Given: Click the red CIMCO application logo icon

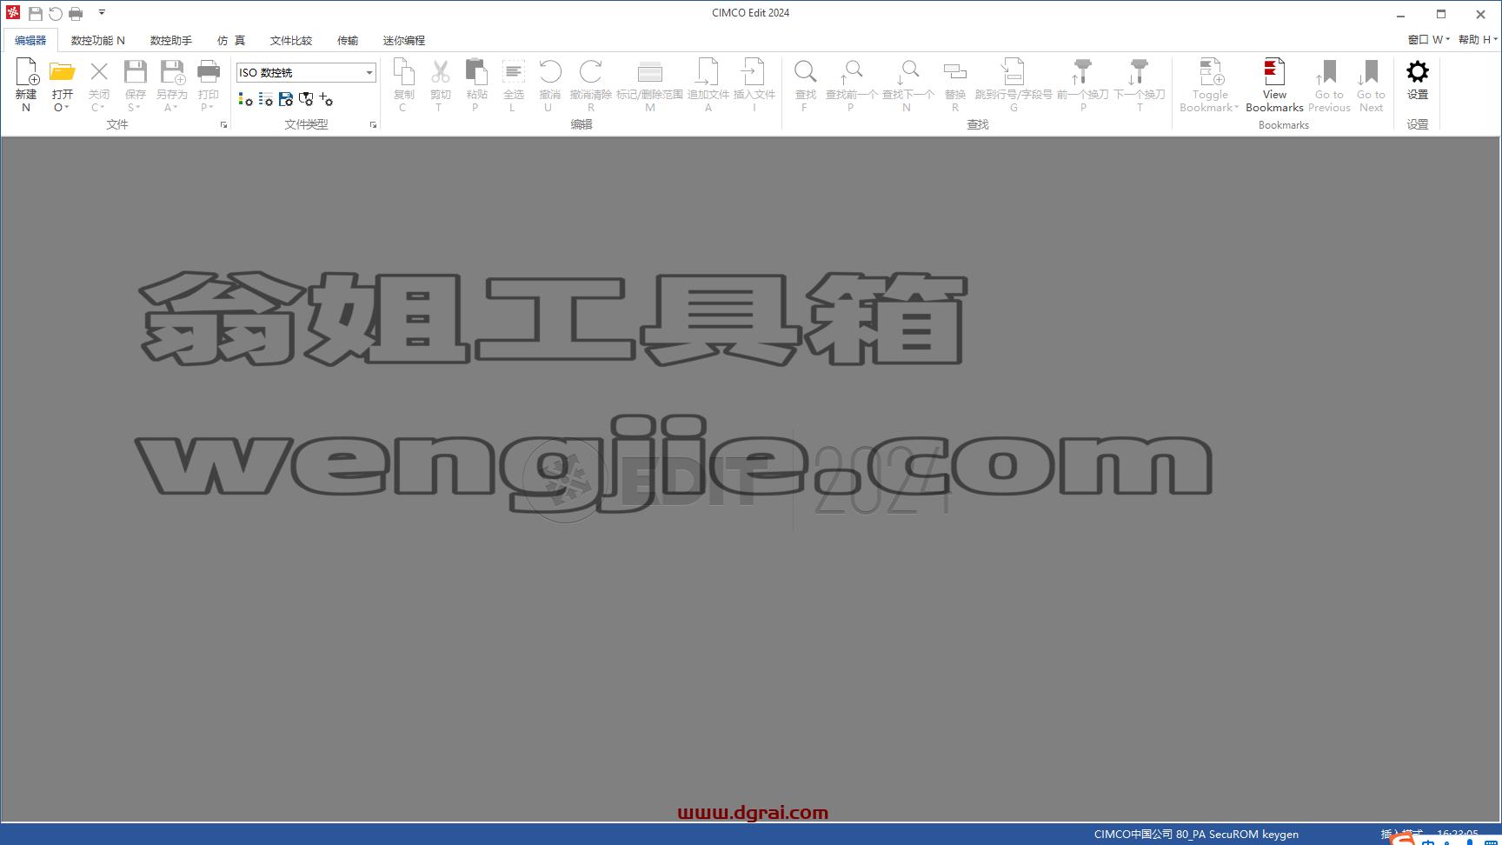Looking at the screenshot, I should tap(13, 12).
